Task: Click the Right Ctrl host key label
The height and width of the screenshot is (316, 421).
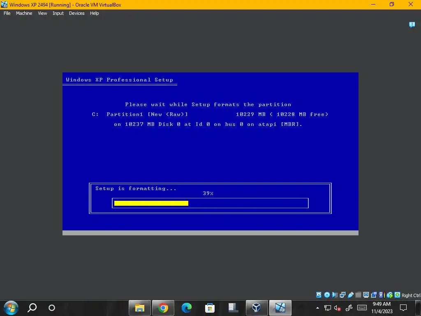Action: (411, 295)
